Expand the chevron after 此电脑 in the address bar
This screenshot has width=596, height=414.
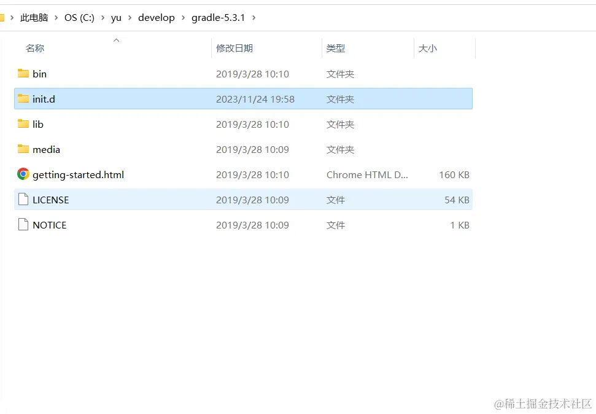[x=56, y=17]
